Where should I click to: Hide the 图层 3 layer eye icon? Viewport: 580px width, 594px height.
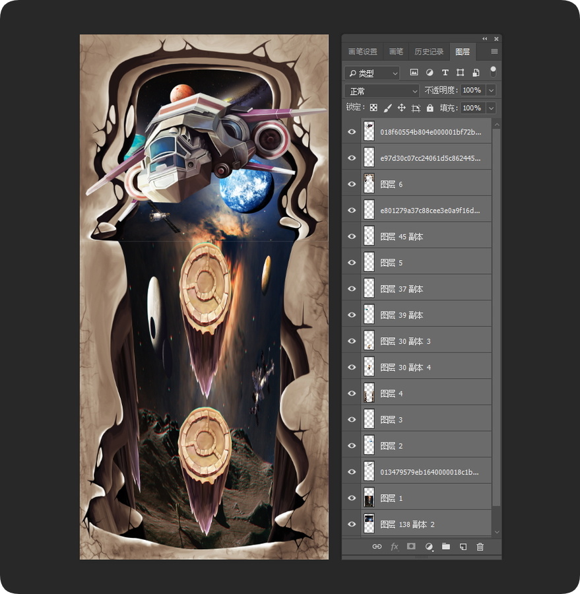[352, 419]
